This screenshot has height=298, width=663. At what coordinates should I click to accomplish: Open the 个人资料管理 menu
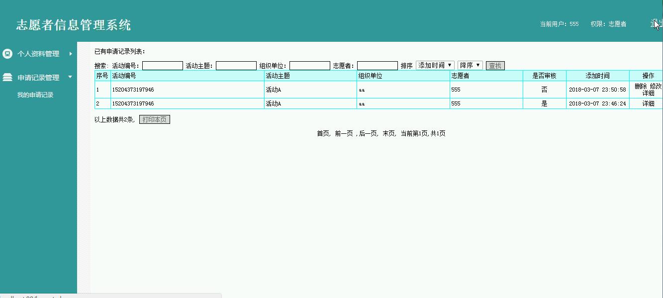[x=38, y=54]
